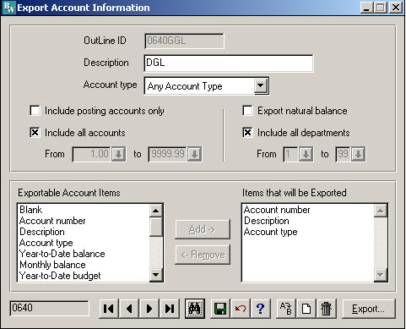
Task: Delete the outline using the trash can icon
Action: pyautogui.click(x=327, y=309)
